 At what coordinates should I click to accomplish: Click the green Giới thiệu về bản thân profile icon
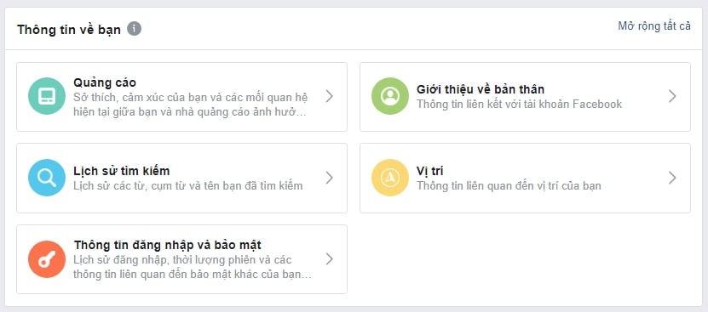coord(390,96)
